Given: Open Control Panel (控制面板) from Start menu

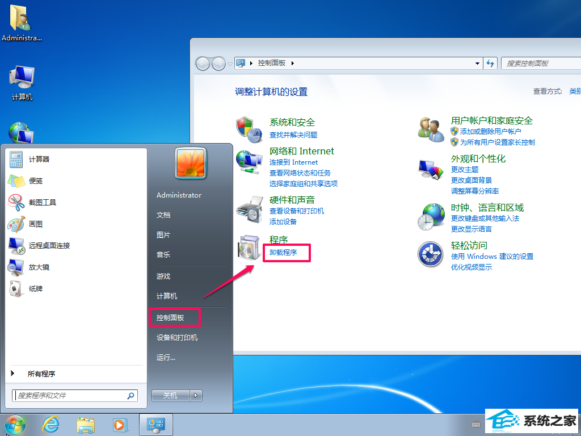Looking at the screenshot, I should pos(170,318).
